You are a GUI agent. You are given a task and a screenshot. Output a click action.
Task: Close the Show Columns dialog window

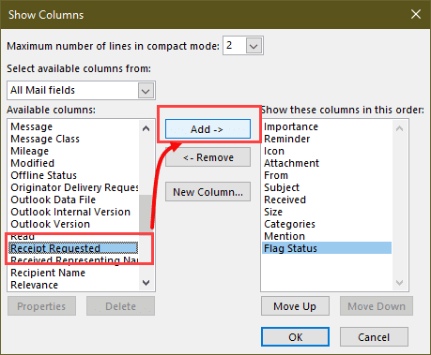pos(416,14)
